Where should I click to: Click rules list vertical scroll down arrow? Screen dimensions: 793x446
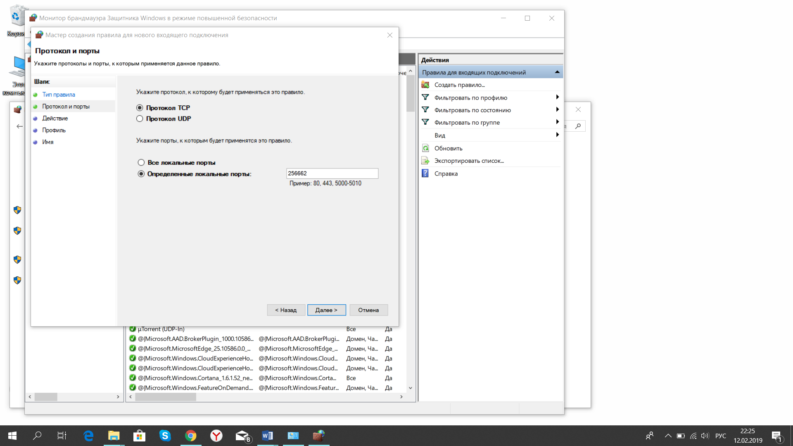(410, 388)
